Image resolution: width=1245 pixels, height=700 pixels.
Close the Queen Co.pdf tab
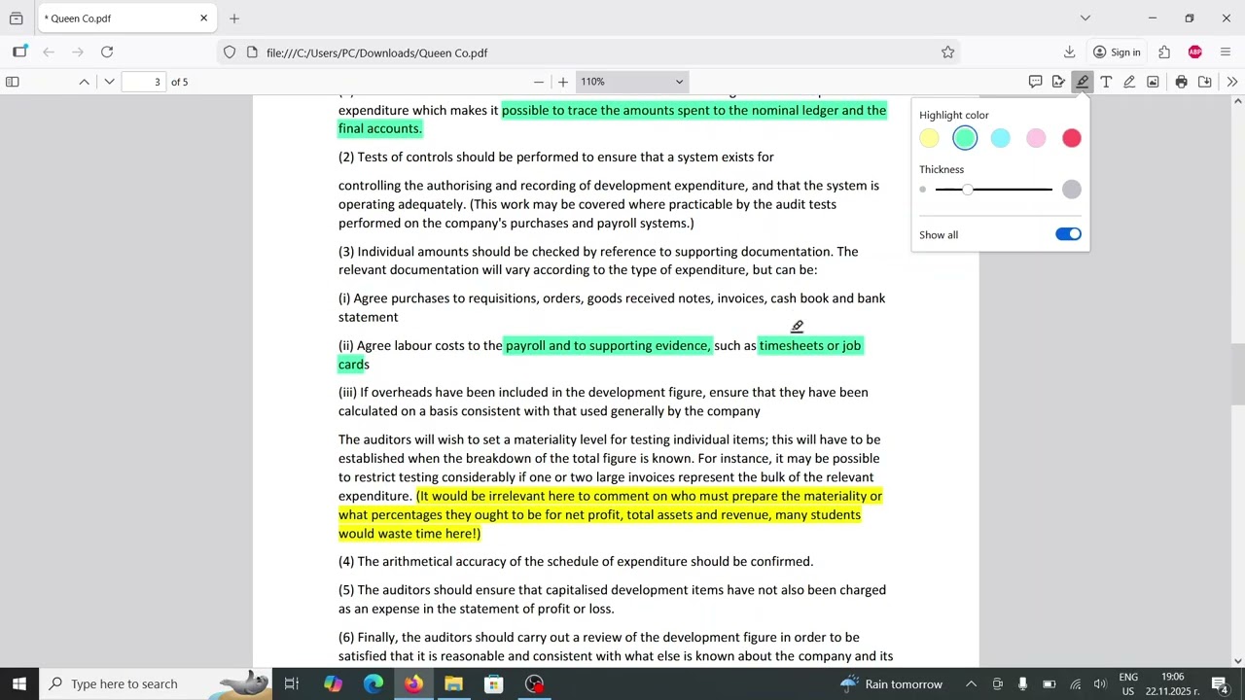[x=203, y=17]
